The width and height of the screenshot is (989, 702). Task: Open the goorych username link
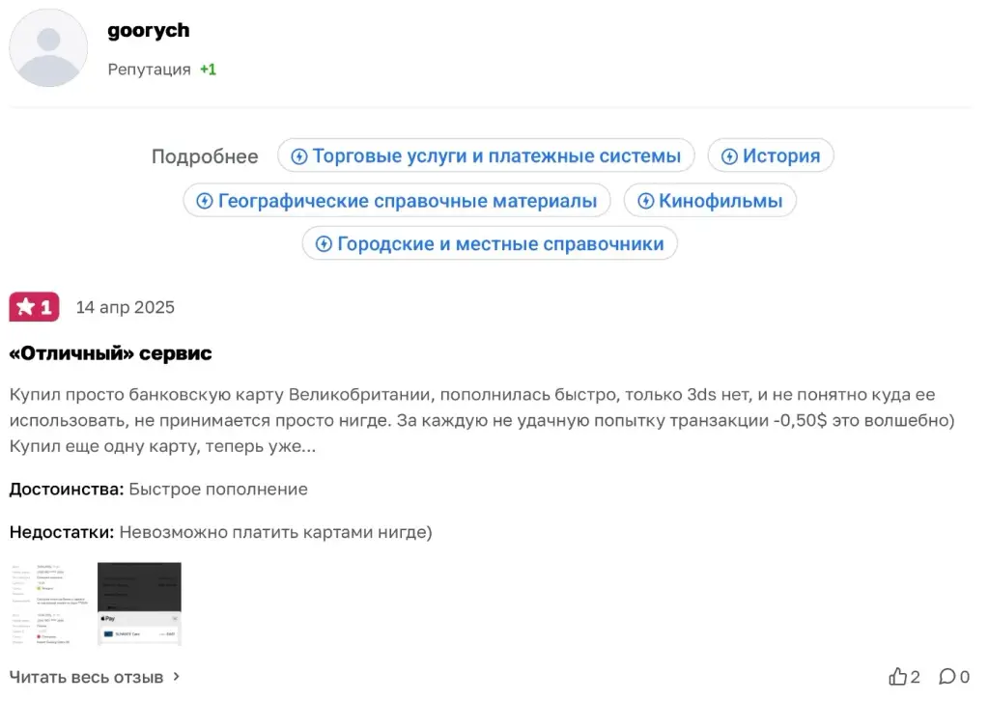click(148, 30)
